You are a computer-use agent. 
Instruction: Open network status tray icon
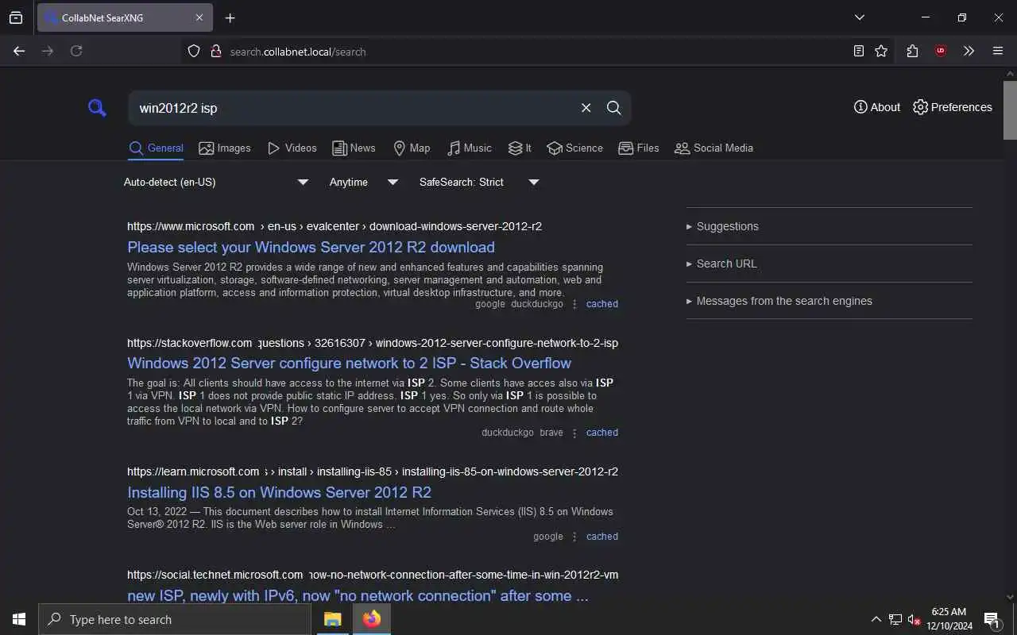(895, 619)
